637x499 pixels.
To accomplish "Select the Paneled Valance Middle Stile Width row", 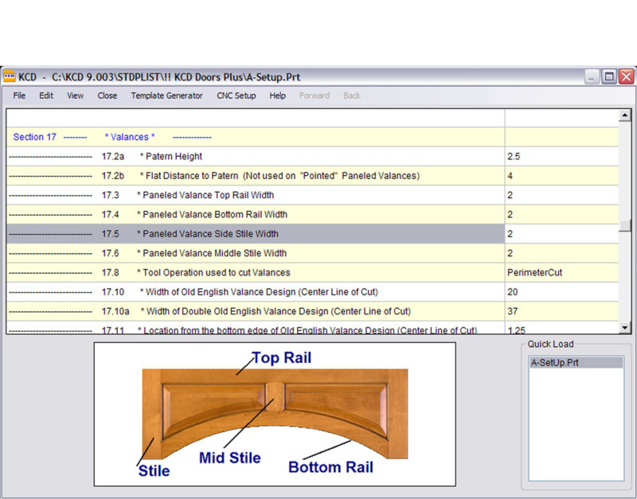I will (x=255, y=253).
